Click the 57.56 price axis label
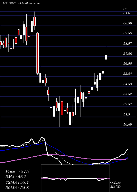The image size is (137, 192). [x=128, y=53]
